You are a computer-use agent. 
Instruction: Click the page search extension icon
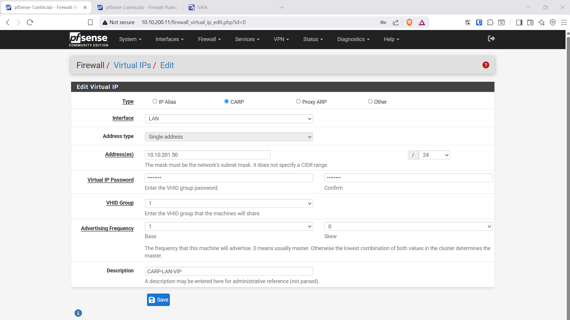[x=502, y=23]
